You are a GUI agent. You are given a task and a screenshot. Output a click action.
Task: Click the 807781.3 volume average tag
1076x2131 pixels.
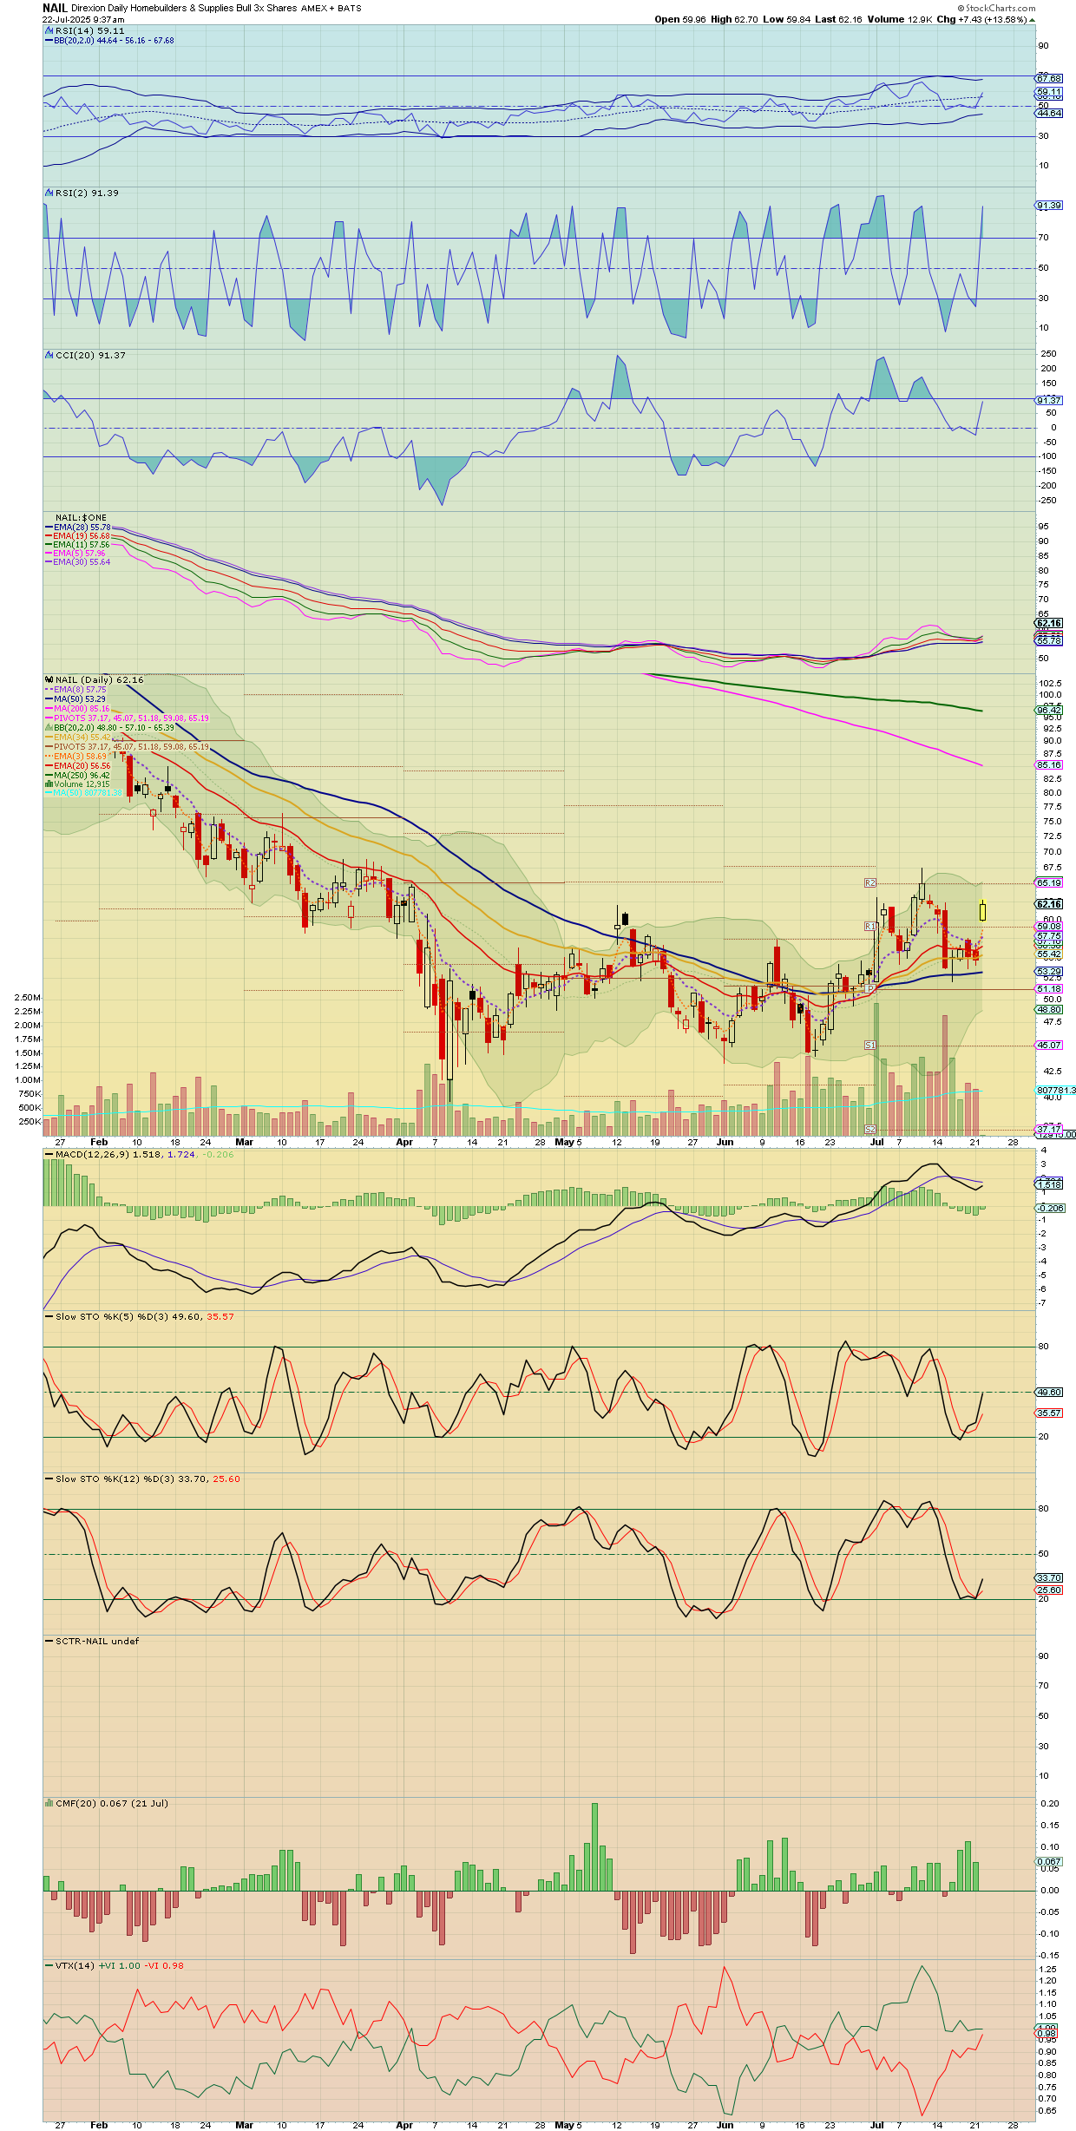click(x=1056, y=1090)
